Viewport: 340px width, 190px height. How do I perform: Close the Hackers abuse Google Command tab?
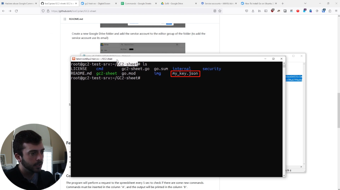click(x=36, y=3)
